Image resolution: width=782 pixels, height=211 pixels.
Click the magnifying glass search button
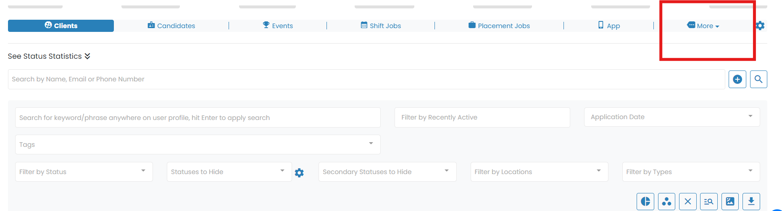tap(758, 79)
